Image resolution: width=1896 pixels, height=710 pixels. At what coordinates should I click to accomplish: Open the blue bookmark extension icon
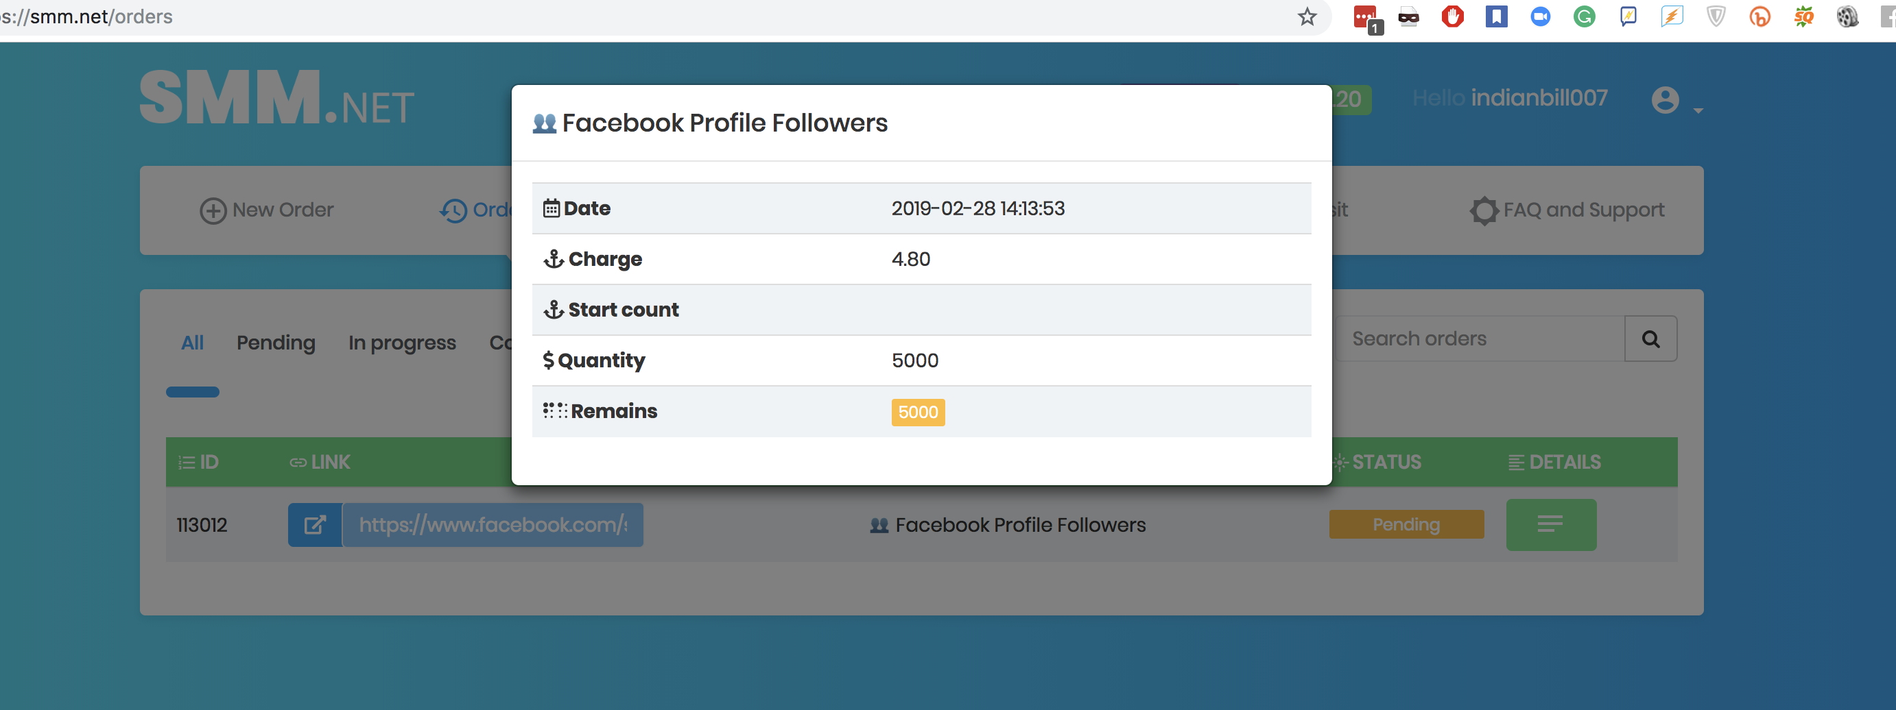(1496, 16)
